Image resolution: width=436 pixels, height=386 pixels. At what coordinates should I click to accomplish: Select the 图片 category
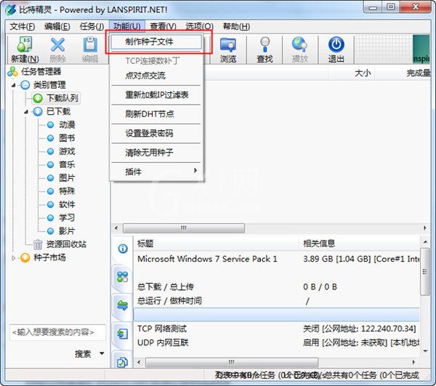point(67,177)
